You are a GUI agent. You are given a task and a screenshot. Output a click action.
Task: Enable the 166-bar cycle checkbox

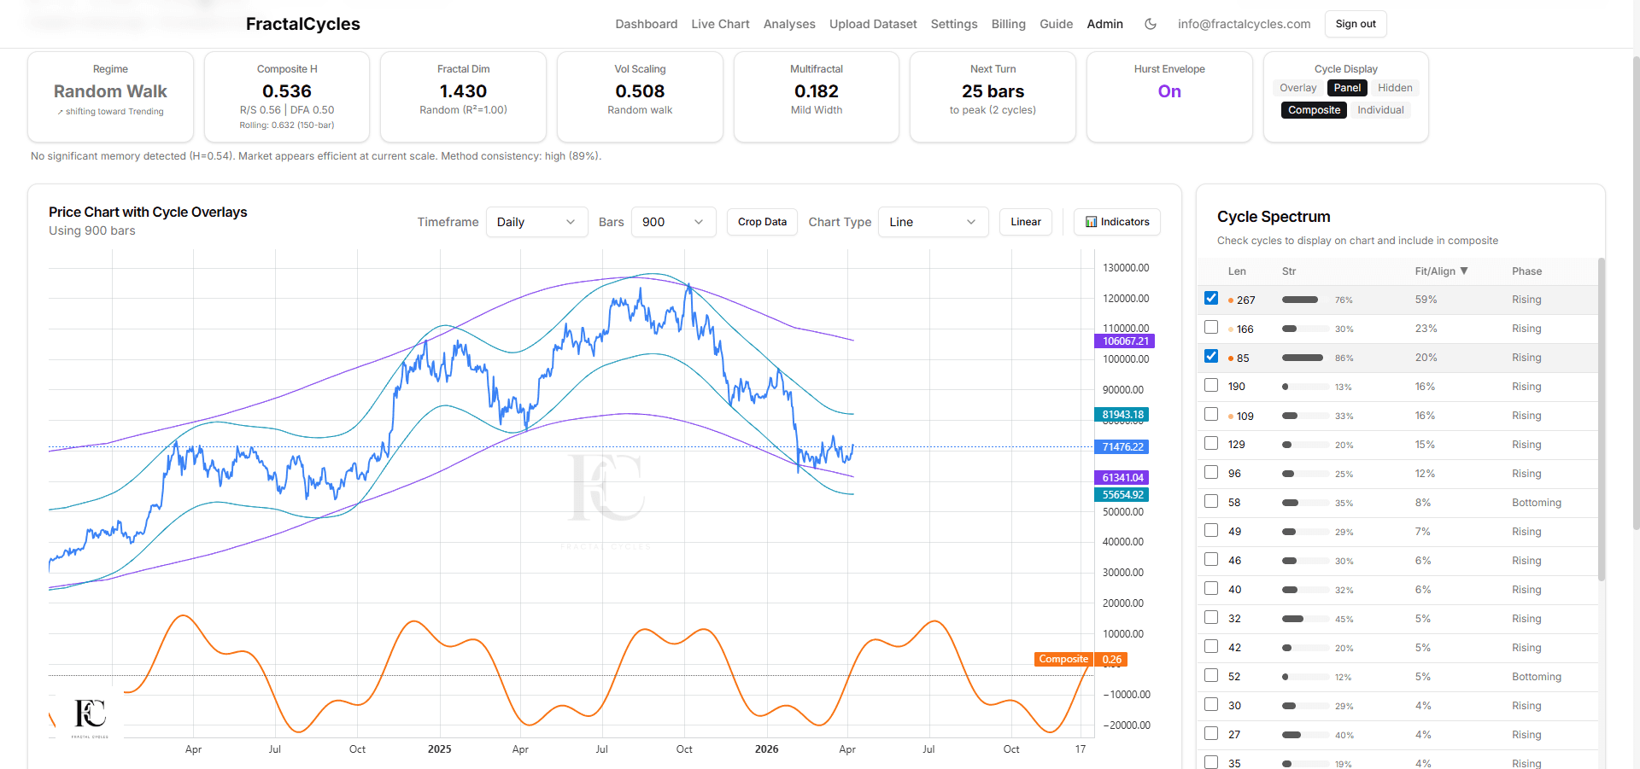point(1210,327)
